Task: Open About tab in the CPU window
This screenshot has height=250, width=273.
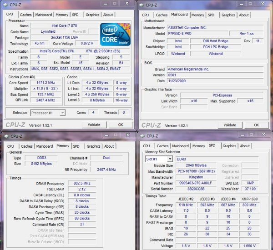Action: click(x=108, y=15)
